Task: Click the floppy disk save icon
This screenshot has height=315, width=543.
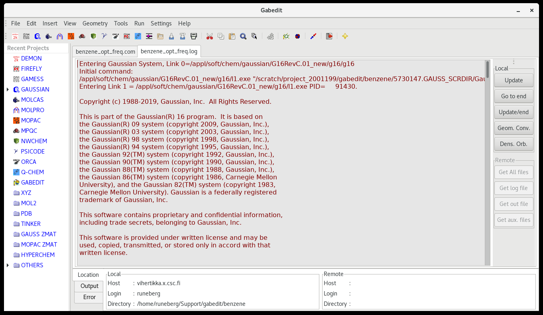Action: coord(194,36)
